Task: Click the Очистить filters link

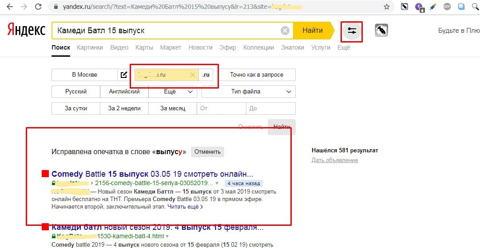Action: coord(250,127)
